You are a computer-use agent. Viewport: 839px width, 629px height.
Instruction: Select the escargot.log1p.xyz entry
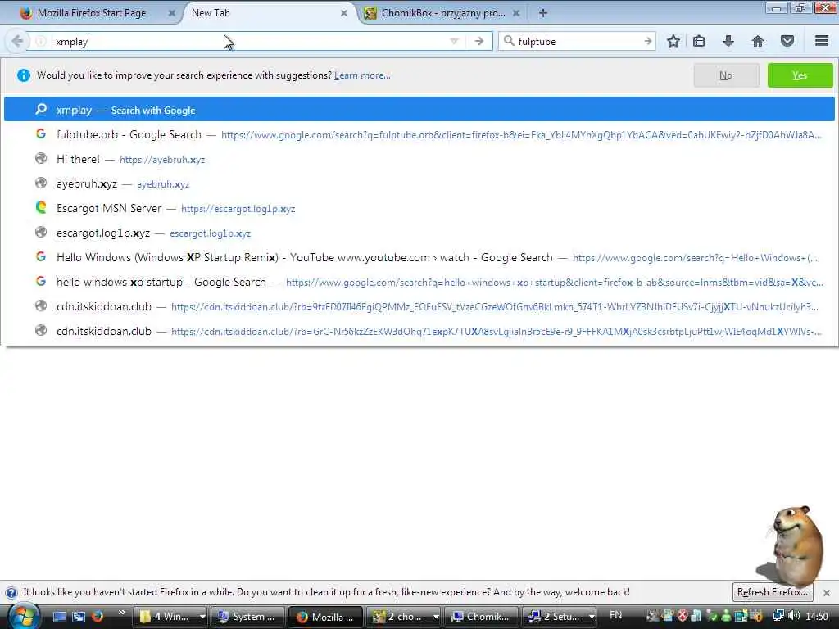point(419,233)
